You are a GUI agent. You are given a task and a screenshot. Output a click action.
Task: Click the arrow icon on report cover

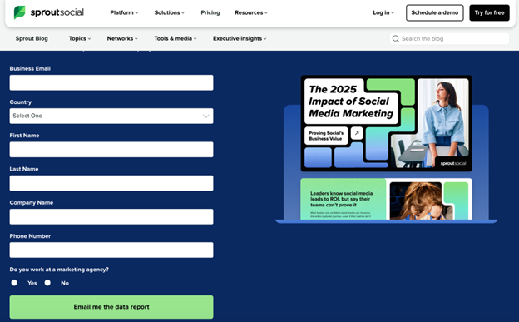(357, 133)
